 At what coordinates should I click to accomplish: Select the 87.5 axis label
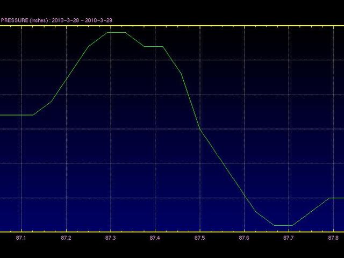(199, 238)
